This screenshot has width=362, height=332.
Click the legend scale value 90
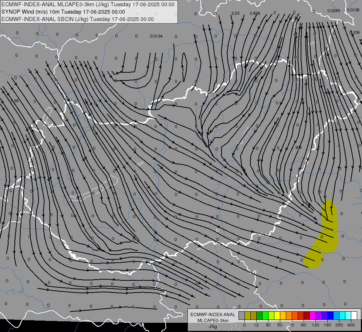click(x=303, y=325)
